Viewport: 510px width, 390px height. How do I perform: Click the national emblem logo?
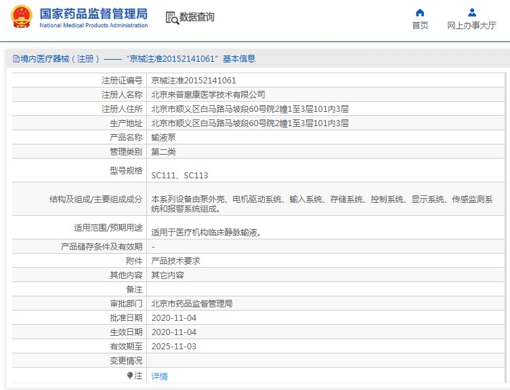[x=22, y=16]
